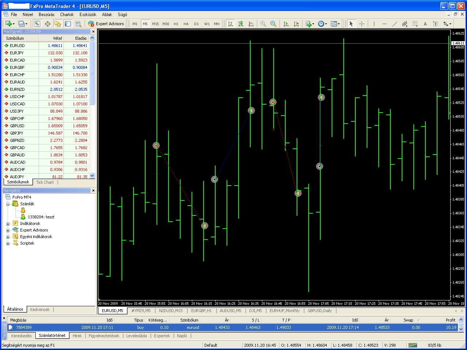
Task: Open the Kedvencek navigator tab
Action: [40, 310]
